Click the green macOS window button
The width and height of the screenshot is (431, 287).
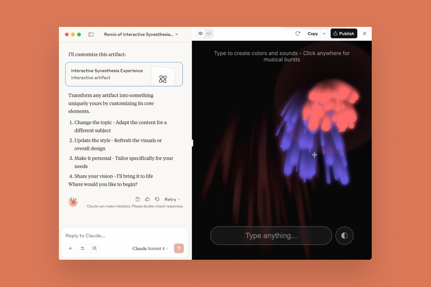click(x=79, y=34)
